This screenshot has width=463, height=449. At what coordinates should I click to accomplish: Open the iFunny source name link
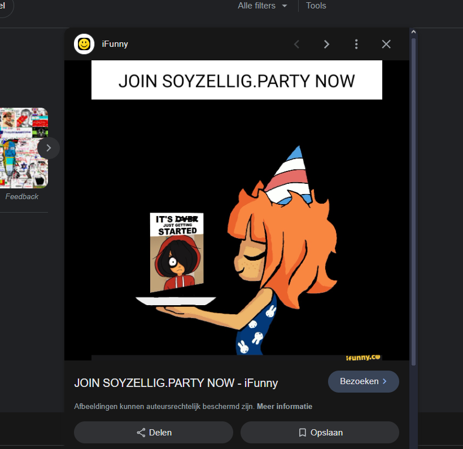(x=115, y=44)
